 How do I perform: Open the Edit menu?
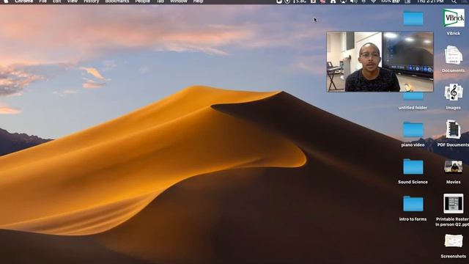[x=57, y=1]
